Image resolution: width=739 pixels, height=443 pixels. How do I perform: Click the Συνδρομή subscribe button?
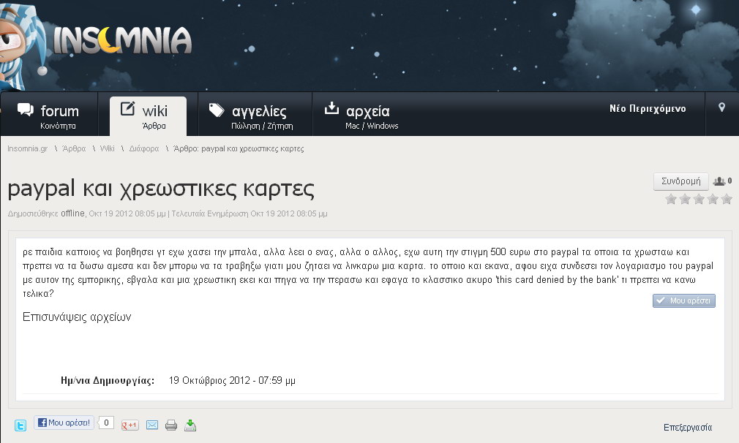680,181
